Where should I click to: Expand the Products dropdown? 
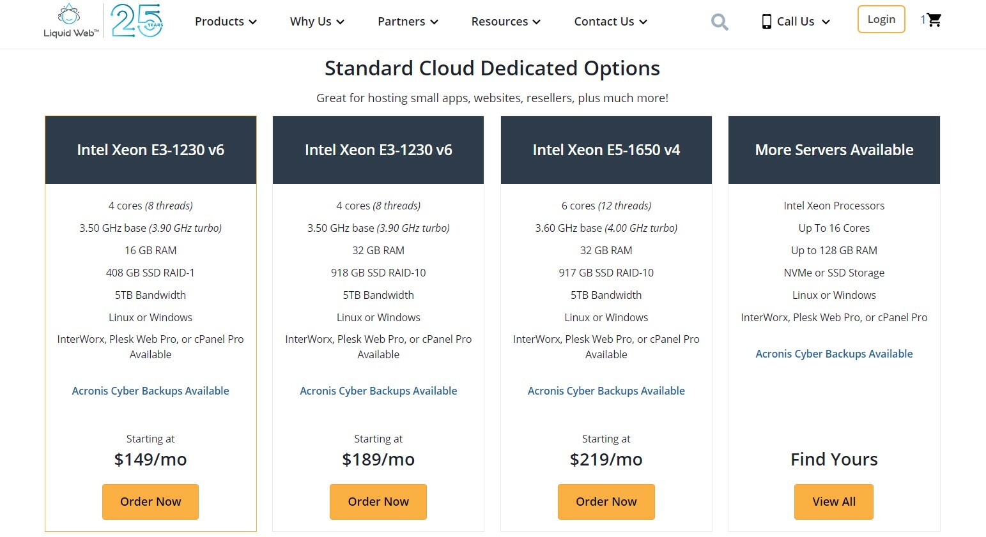tap(226, 21)
